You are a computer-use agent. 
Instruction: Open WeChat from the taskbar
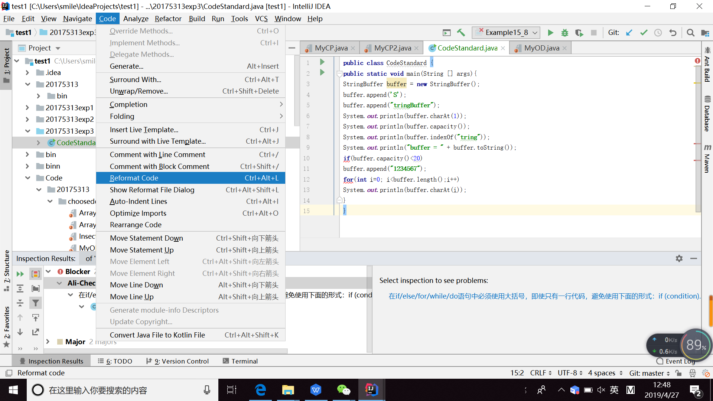click(344, 390)
